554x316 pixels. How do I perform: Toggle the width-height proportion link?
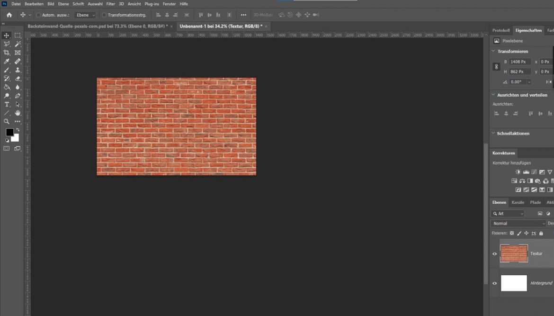(x=496, y=66)
